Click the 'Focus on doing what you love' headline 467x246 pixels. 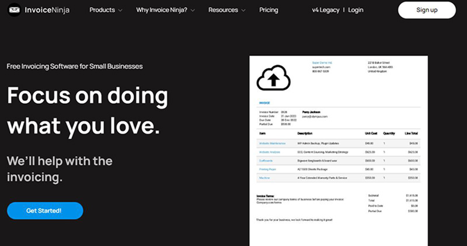tap(88, 110)
